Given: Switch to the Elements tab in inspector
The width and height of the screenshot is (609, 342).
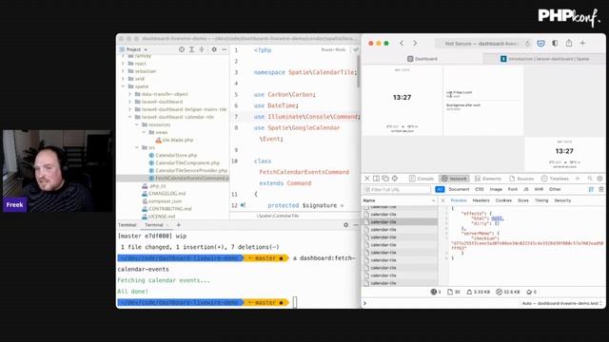Looking at the screenshot, I should coord(488,179).
